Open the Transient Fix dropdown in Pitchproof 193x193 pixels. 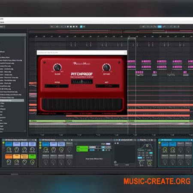pyautogui.click(x=47, y=114)
